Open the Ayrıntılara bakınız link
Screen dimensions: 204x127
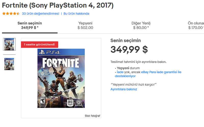click(x=124, y=89)
